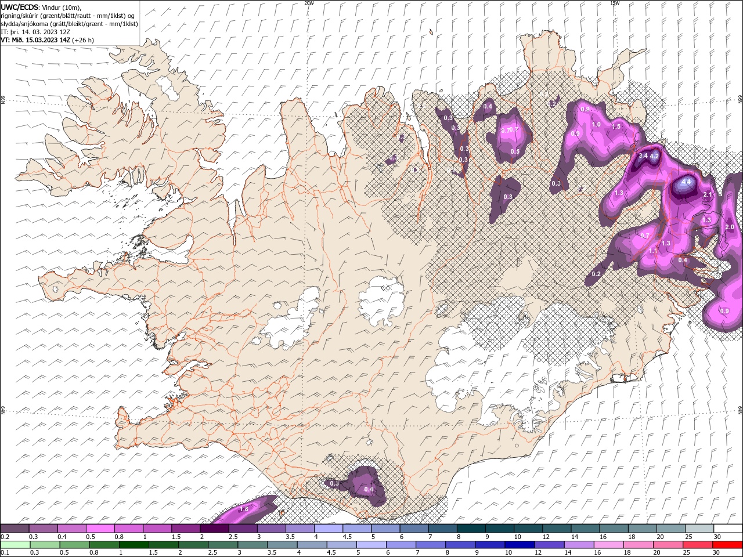The width and height of the screenshot is (743, 557).
Task: Select the dark teal 8–9 snow legend swatch
Action: click(471, 529)
